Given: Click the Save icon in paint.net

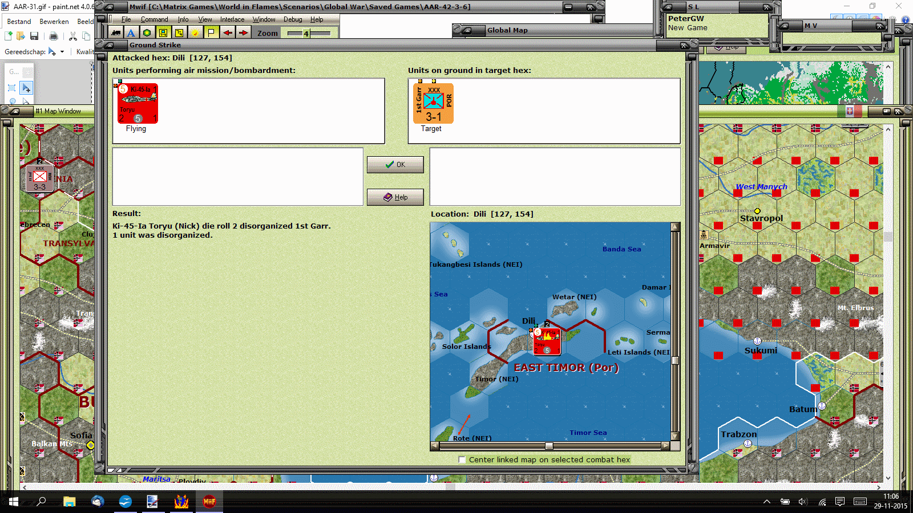Looking at the screenshot, I should [x=34, y=36].
